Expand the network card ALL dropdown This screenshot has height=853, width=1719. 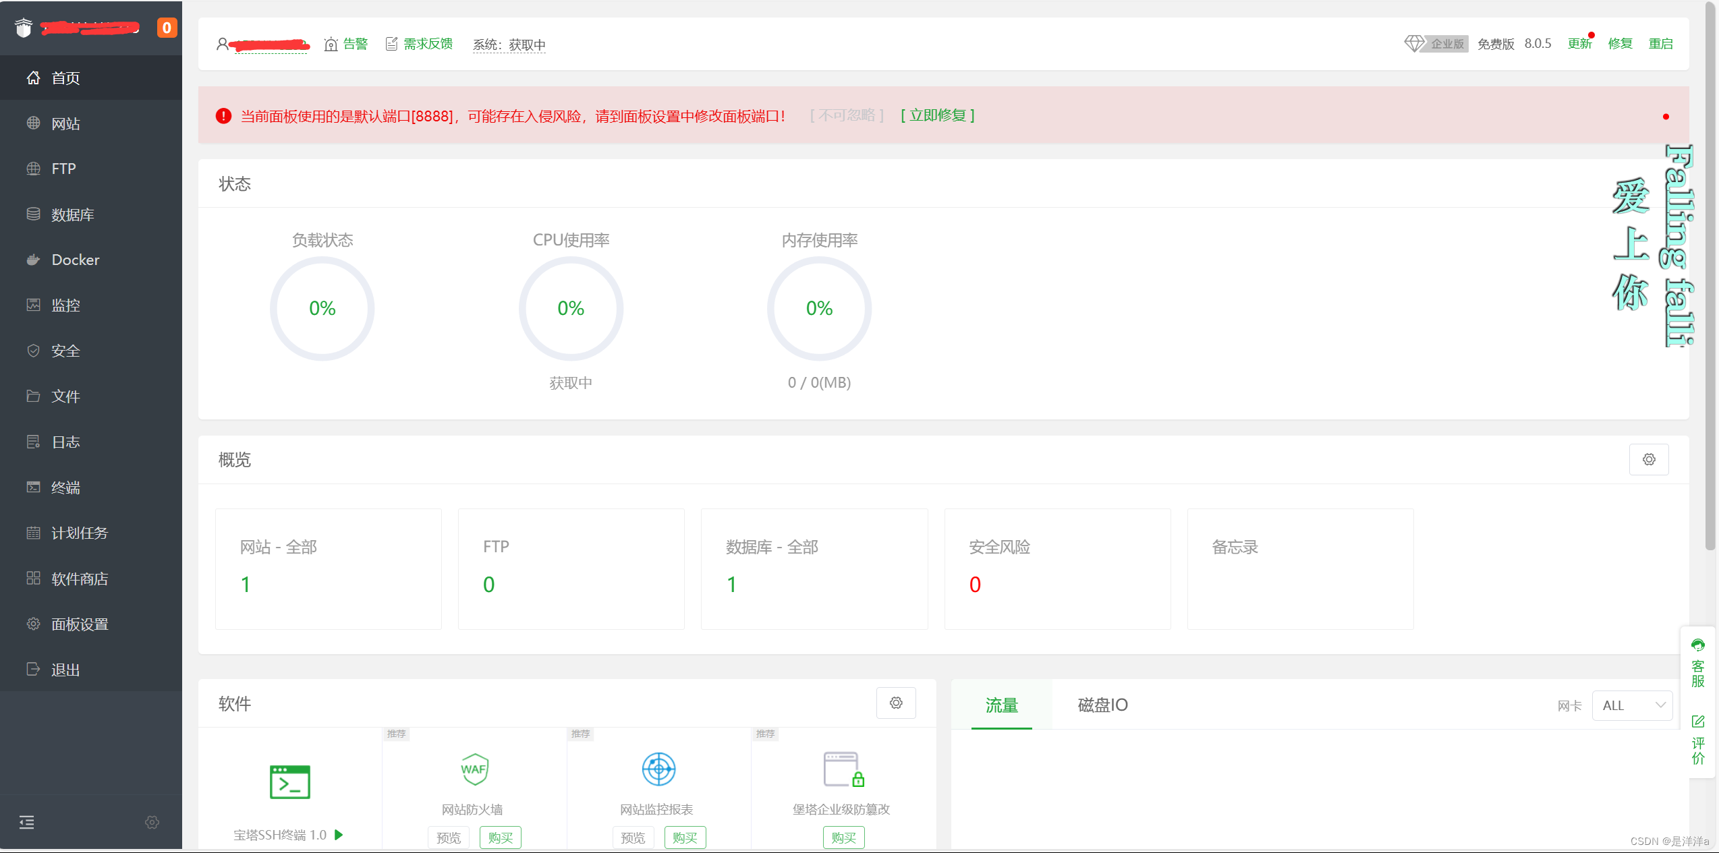(1631, 705)
